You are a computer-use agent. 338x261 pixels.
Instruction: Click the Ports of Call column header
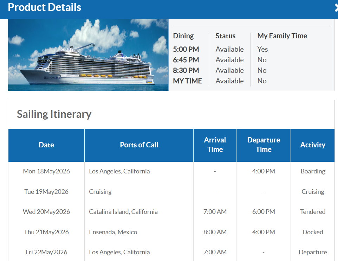coord(139,145)
